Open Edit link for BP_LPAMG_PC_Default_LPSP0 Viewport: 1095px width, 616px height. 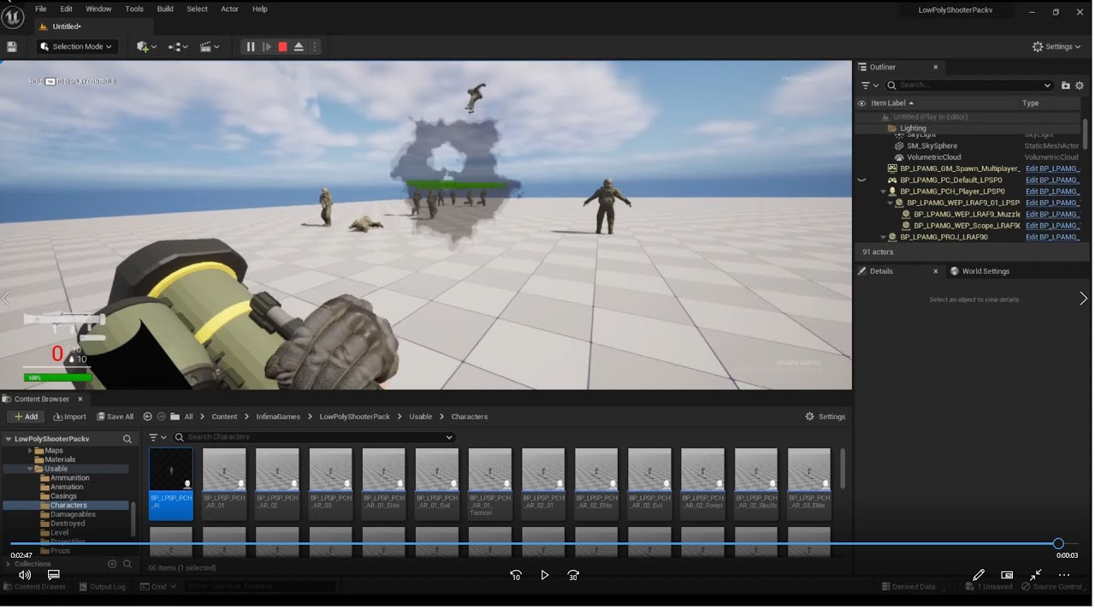point(1052,181)
